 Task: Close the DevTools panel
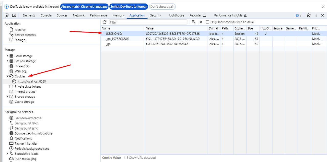(x=322, y=15)
